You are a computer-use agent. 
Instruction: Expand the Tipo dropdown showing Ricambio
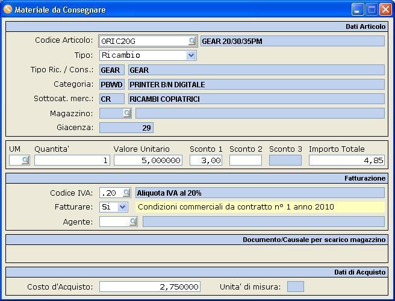(x=191, y=55)
